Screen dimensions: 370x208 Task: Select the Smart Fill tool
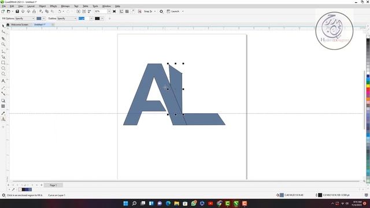point(3,119)
